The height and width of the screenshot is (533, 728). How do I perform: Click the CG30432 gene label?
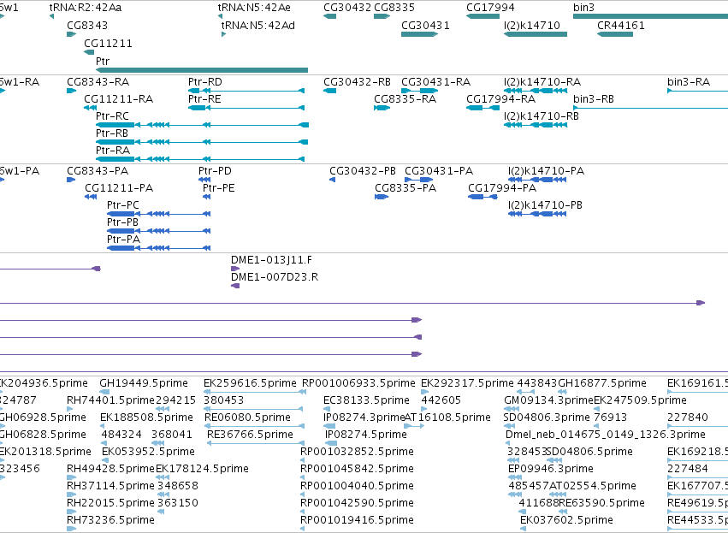coord(347,8)
